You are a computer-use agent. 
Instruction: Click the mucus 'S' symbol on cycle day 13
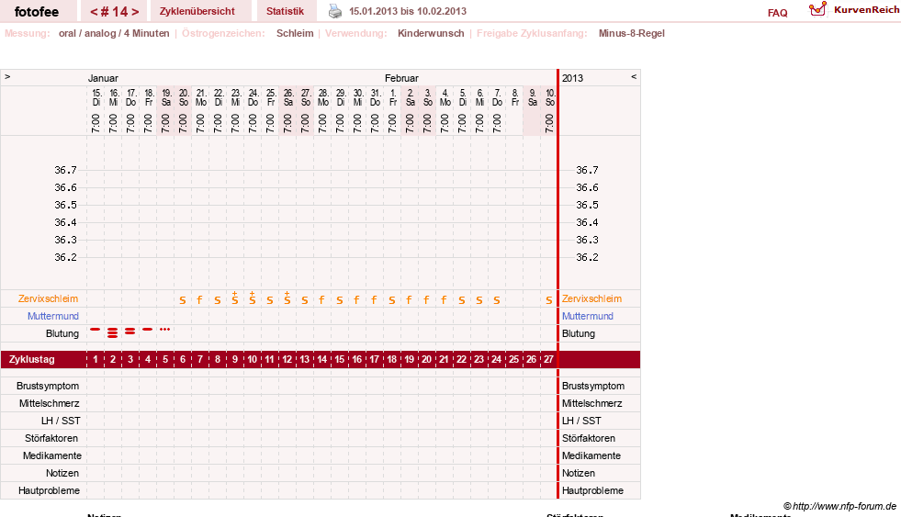click(305, 300)
